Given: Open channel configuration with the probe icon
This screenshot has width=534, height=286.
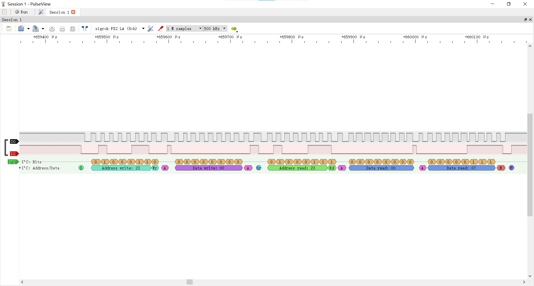Looking at the screenshot, I should coord(160,29).
